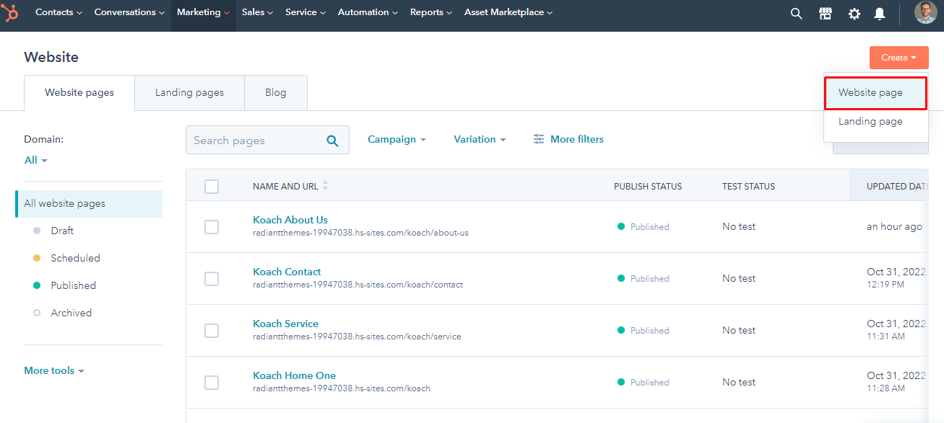Click the orange Create button
Image resolution: width=944 pixels, height=423 pixels.
pos(899,58)
